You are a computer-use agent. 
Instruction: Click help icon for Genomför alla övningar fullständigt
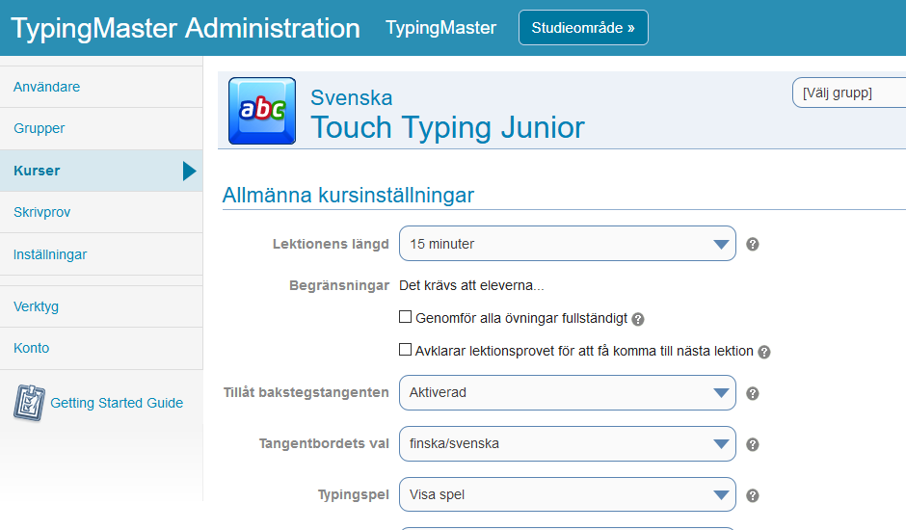pos(638,319)
